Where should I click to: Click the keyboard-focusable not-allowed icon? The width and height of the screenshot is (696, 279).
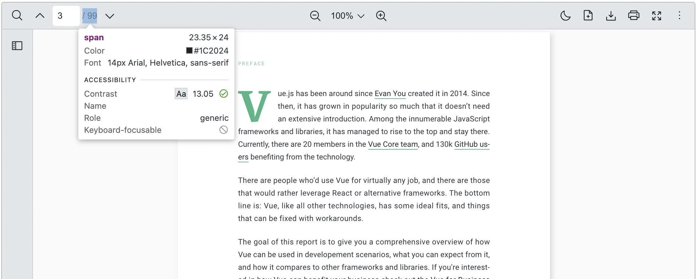coord(224,130)
